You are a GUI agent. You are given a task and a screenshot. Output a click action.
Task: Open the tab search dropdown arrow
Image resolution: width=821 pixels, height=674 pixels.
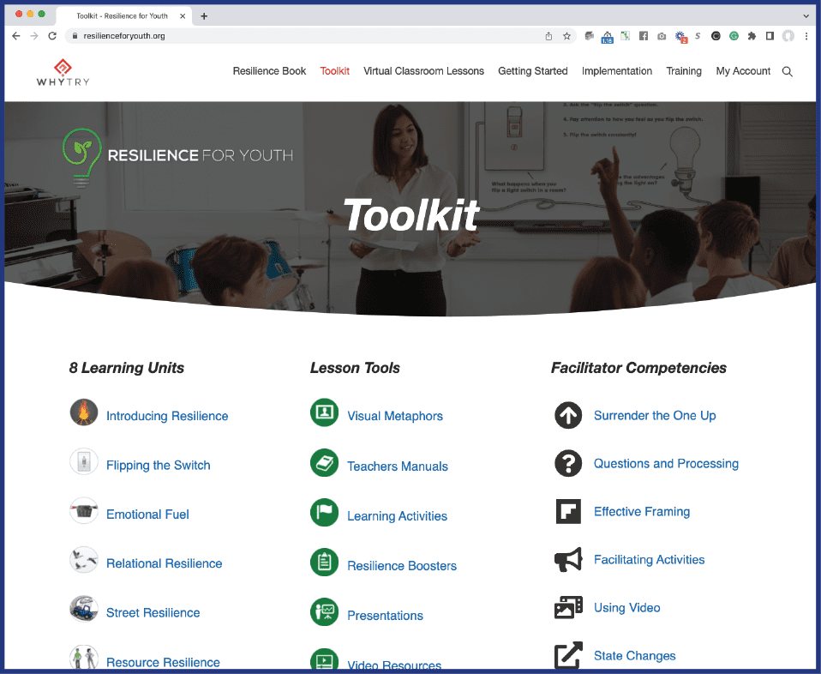click(x=806, y=15)
